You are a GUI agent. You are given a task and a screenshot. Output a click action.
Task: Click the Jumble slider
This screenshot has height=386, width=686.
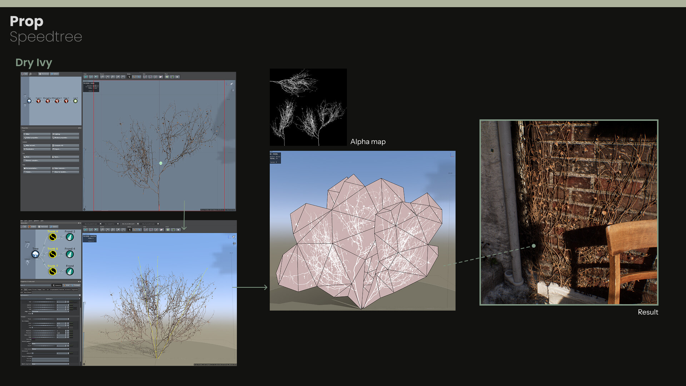(x=44, y=305)
